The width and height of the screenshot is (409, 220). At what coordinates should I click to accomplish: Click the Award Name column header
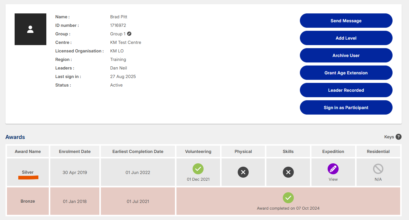28,151
